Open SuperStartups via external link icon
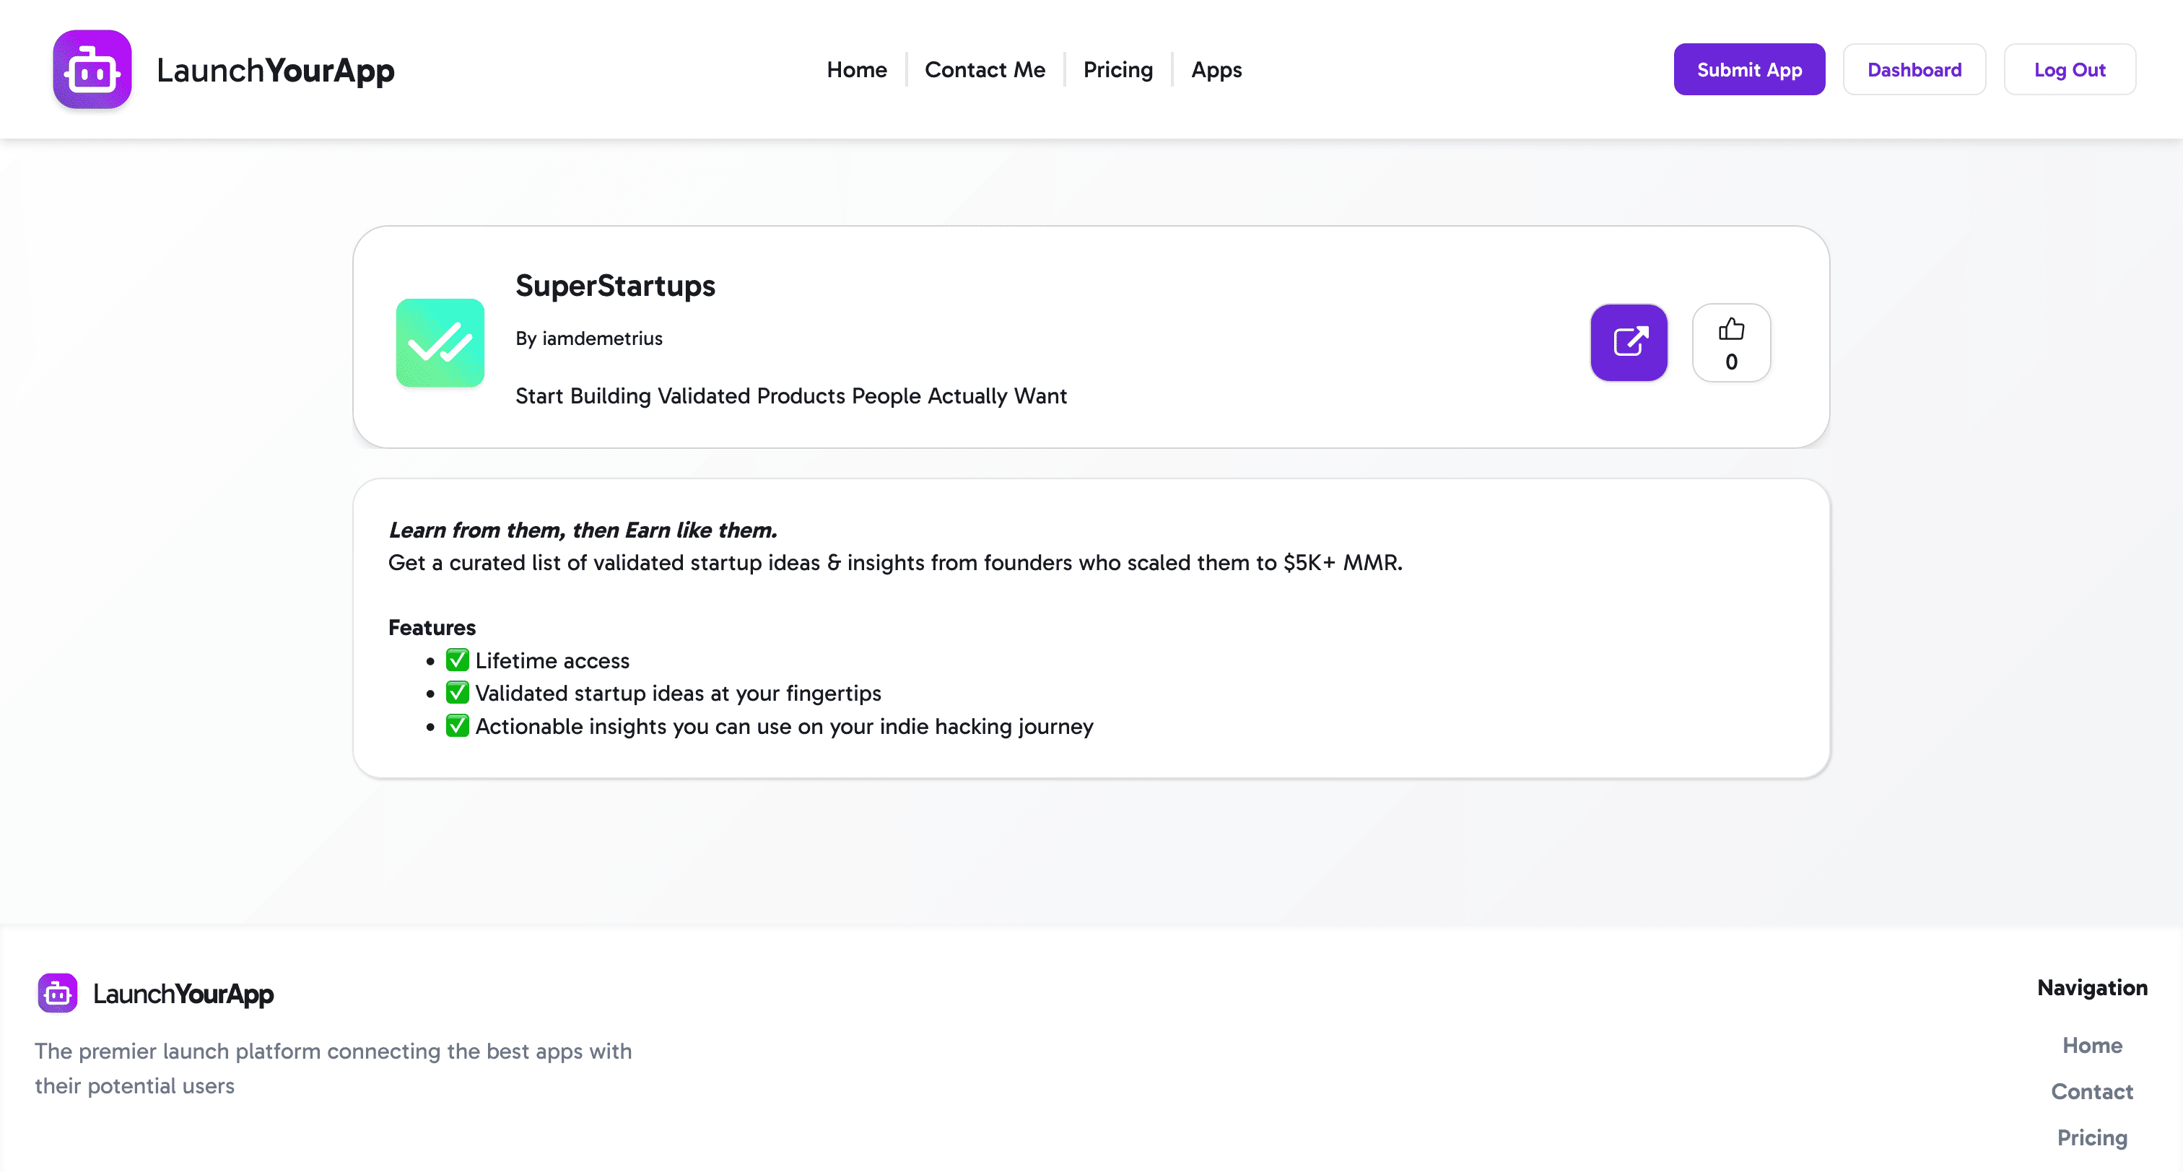 (x=1629, y=342)
